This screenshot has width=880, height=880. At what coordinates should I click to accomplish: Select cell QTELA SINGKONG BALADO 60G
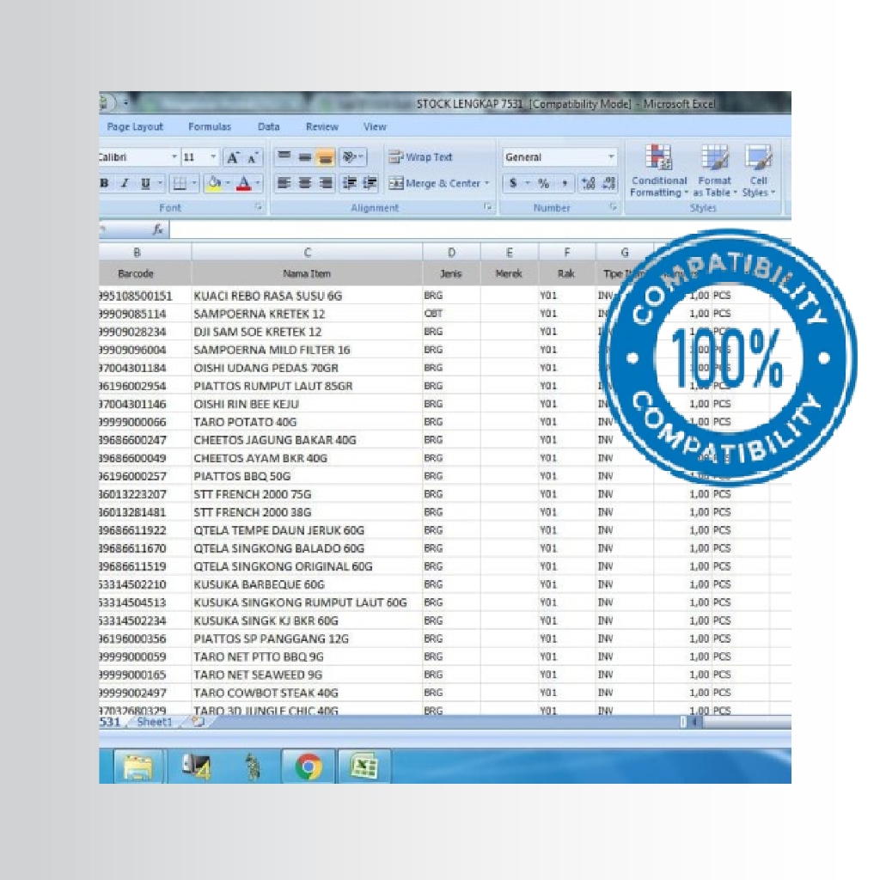[x=307, y=548]
